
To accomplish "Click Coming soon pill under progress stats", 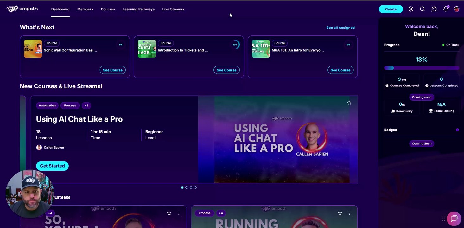I will coord(422,97).
